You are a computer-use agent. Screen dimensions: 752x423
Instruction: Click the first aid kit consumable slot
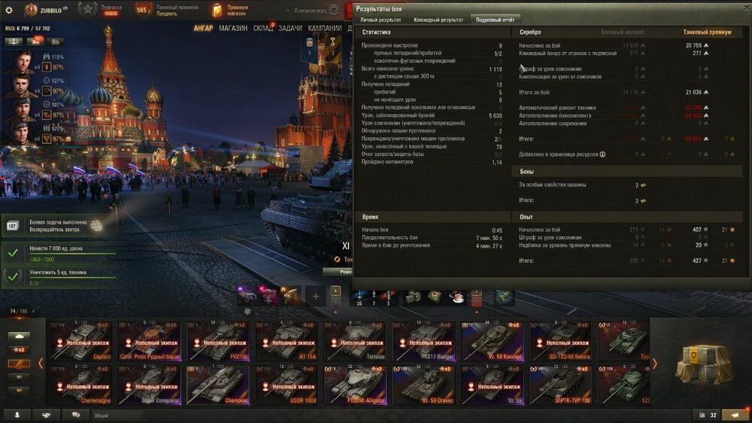pos(435,297)
